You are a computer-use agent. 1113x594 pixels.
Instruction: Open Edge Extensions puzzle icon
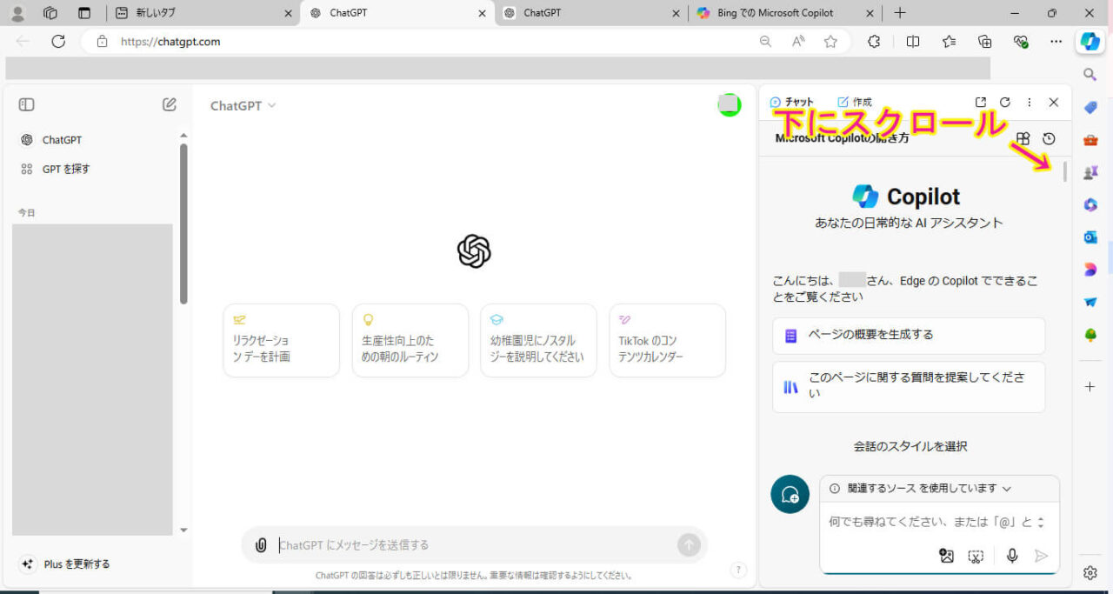coord(875,41)
